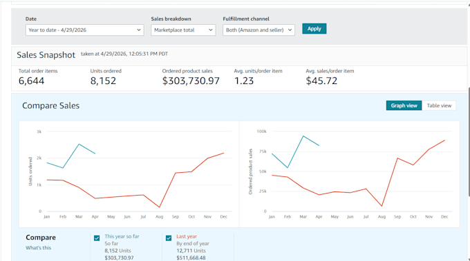This screenshot has height=261, width=470.
Task: Click the $511,668.48 last year sales total
Action: [191, 258]
